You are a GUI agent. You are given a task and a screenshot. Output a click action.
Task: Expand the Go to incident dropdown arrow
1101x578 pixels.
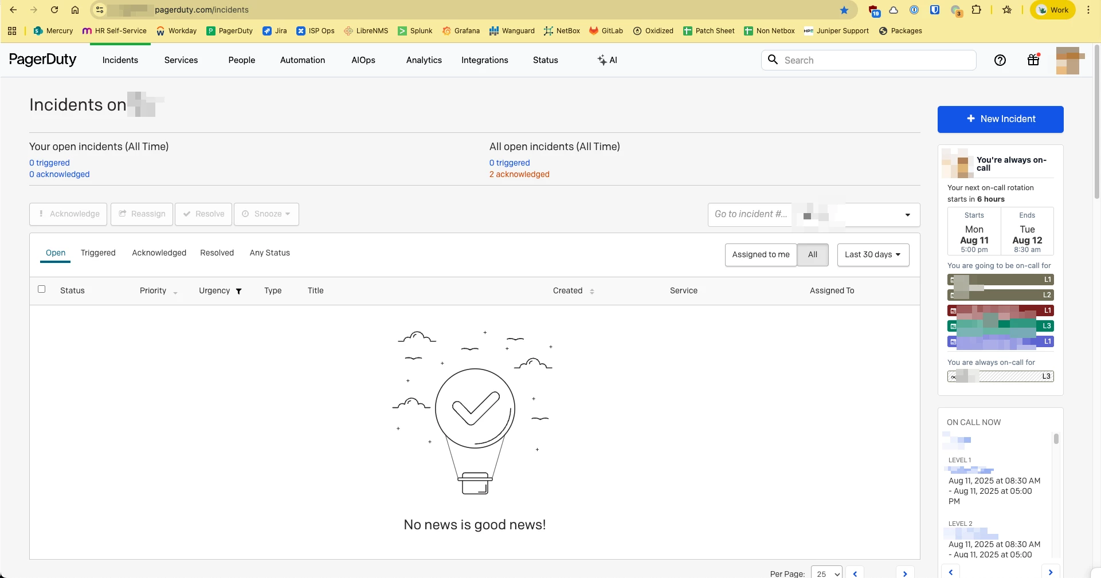[x=907, y=215]
